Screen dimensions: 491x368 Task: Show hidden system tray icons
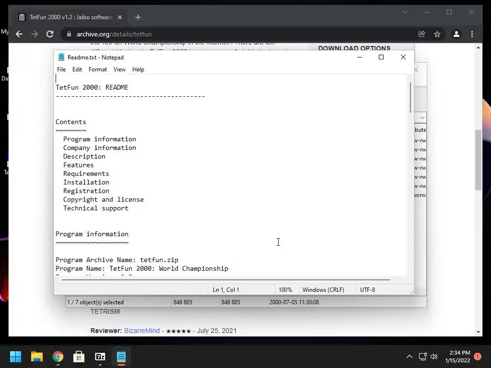pos(409,356)
